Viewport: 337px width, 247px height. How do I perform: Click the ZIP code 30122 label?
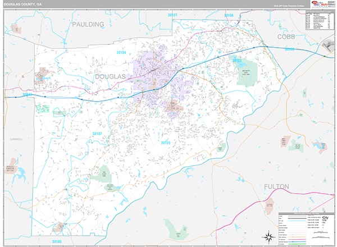237,61
